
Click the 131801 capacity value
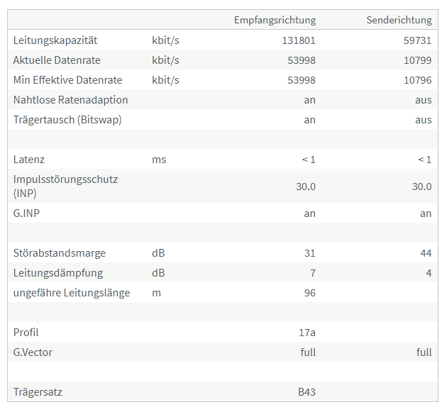(299, 40)
